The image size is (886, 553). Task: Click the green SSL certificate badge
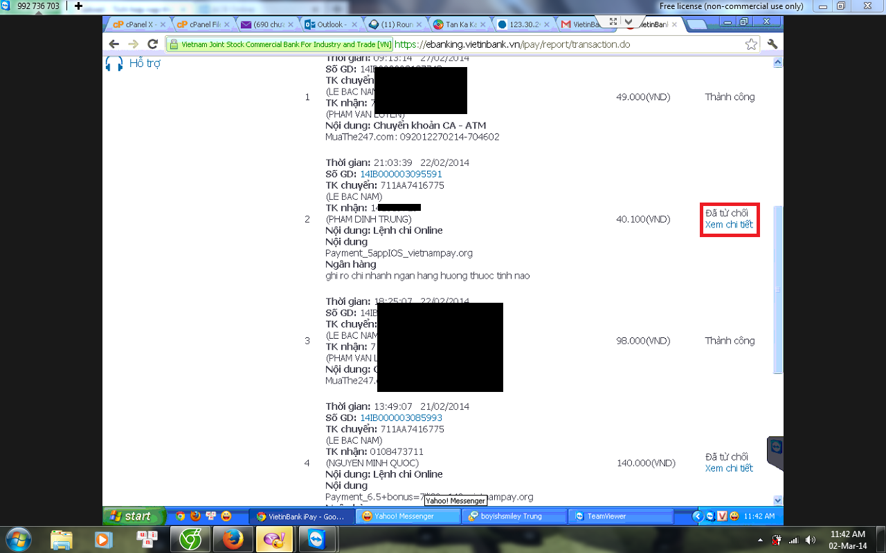[x=280, y=44]
